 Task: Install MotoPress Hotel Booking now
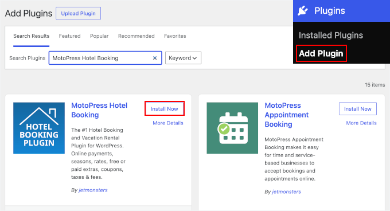165,108
